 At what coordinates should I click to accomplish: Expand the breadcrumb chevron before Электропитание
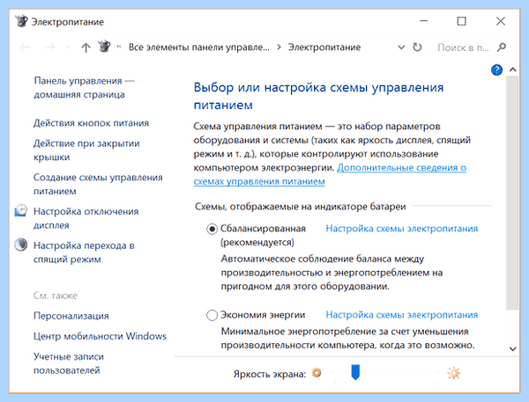(x=279, y=48)
